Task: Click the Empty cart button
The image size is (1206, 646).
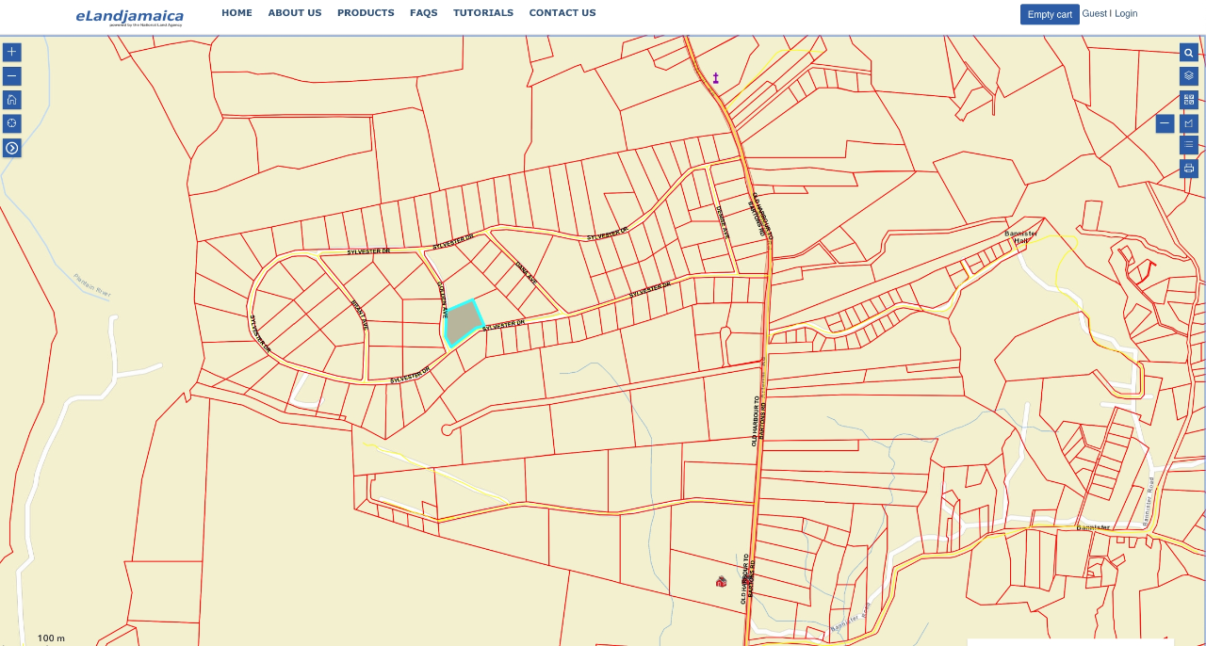Action: coord(1049,14)
